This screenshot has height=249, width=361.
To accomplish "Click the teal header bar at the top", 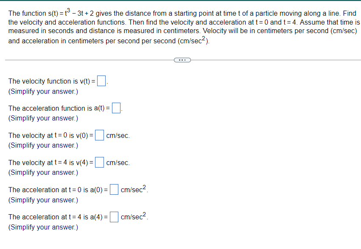I will coord(180,2).
